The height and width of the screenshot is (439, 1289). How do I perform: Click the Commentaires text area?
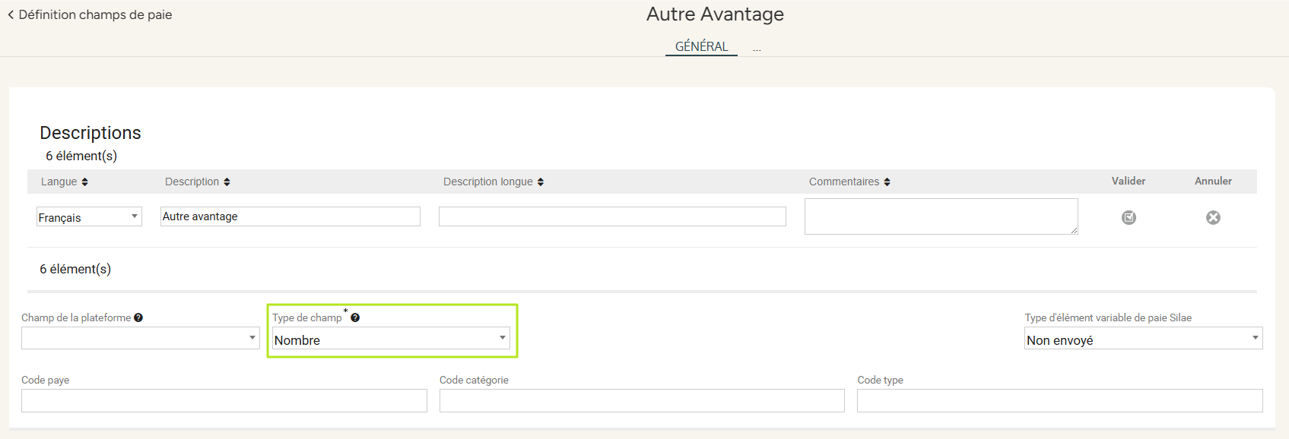941,216
